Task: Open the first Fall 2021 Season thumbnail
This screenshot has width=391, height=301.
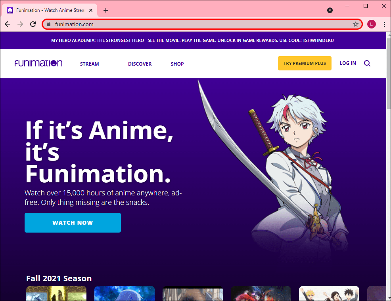Action: 56,293
